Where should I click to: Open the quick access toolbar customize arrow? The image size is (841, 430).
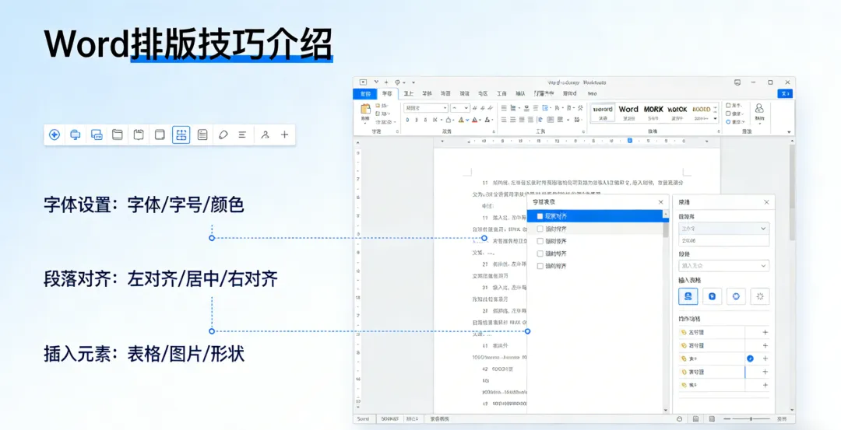tap(413, 83)
